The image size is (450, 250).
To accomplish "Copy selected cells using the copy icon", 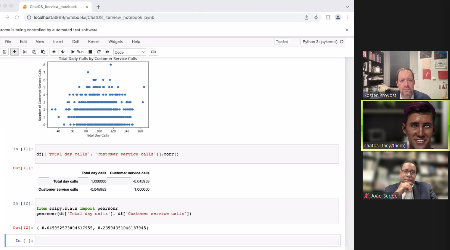I will [34, 52].
